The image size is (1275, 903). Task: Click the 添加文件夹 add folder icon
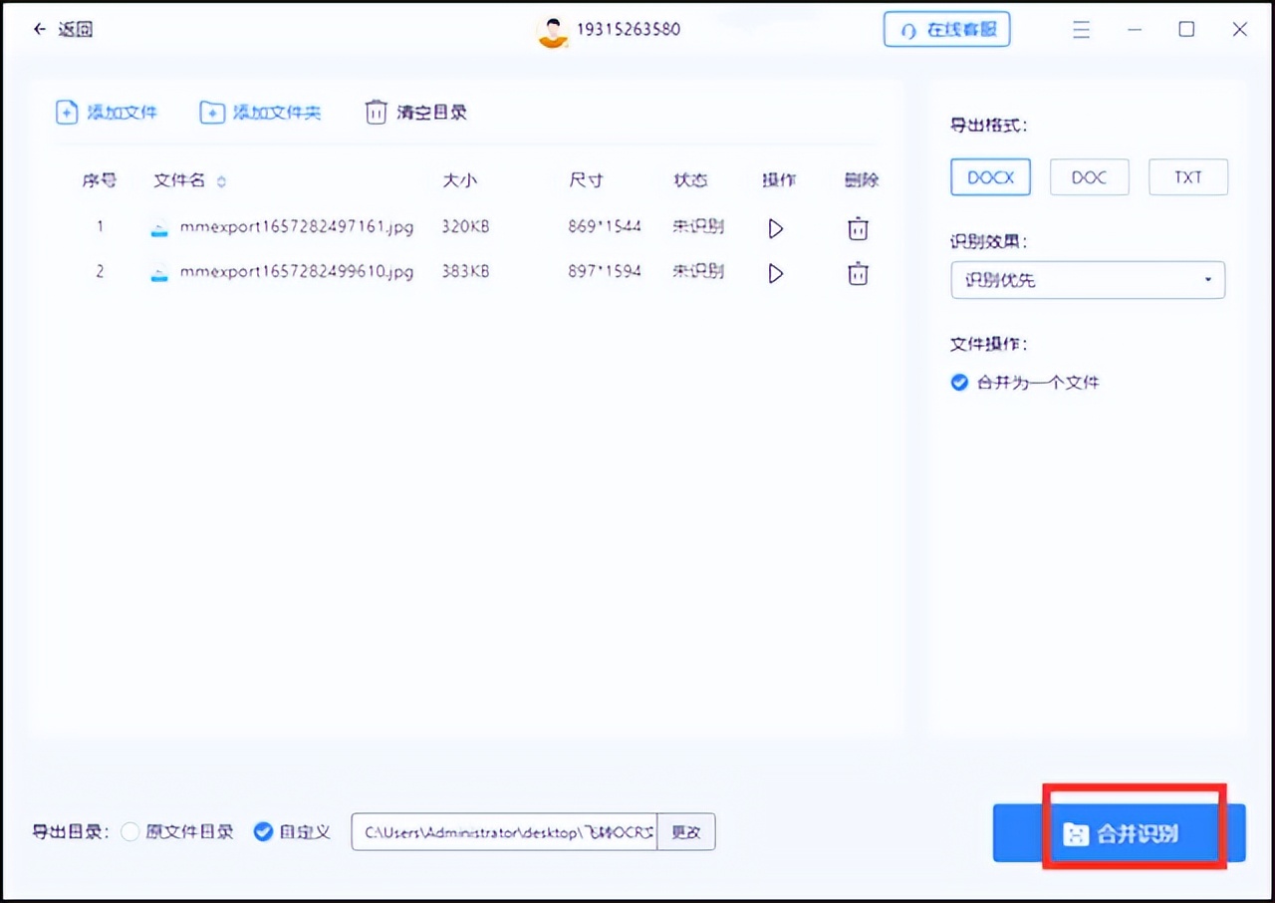click(212, 112)
